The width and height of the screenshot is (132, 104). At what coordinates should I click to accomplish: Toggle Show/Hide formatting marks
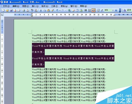click(x=102, y=10)
